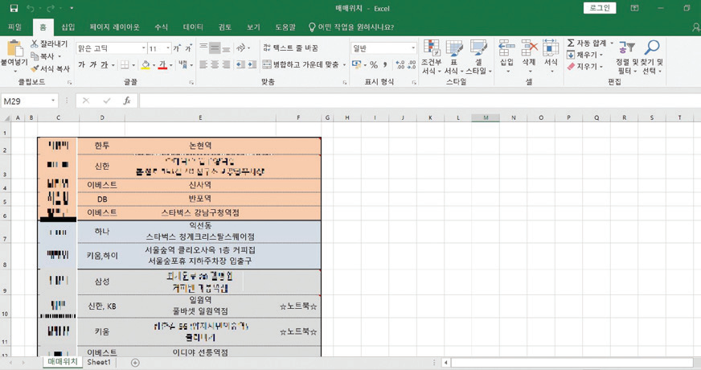This screenshot has width=701, height=370.
Task: Decrease font size with smaller 가 icon
Action: pos(189,48)
